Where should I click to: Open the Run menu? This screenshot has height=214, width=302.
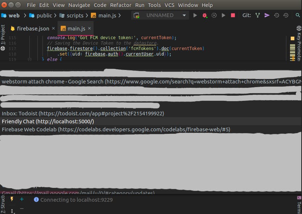coord(140,5)
